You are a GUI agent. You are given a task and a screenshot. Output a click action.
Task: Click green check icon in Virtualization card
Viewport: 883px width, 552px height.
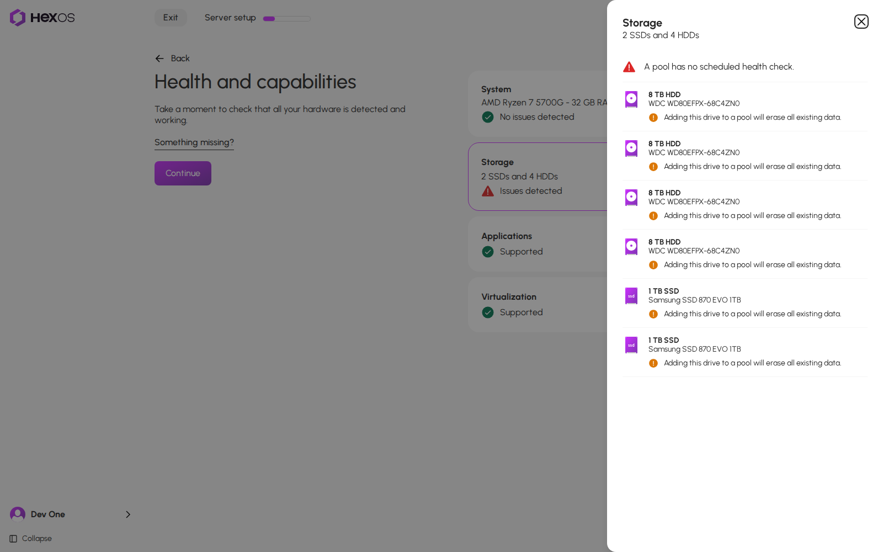(488, 312)
